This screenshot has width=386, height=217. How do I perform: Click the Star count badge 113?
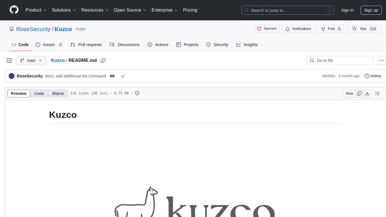(373, 29)
